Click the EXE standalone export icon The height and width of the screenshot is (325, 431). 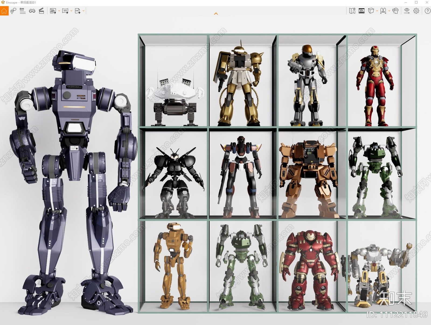pos(78,11)
